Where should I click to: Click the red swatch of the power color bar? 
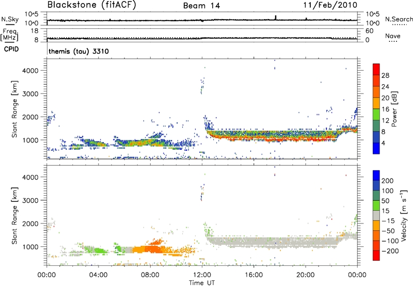[x=376, y=69]
